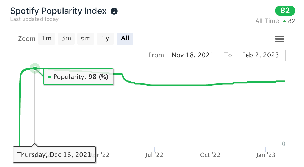
Task: Click the Thursday, Dec 16, 2021 date label
Action: point(54,155)
